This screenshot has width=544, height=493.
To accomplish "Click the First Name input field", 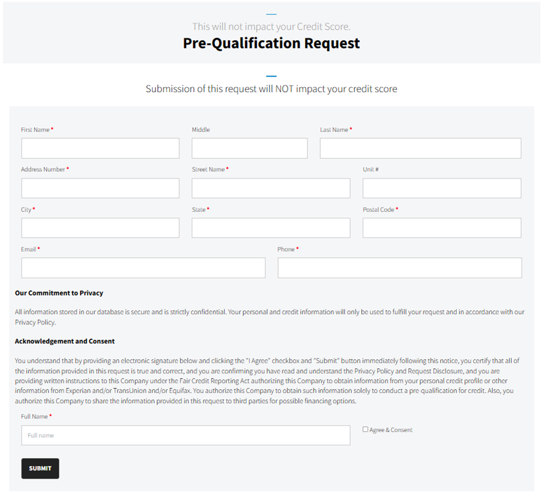I will (100, 148).
